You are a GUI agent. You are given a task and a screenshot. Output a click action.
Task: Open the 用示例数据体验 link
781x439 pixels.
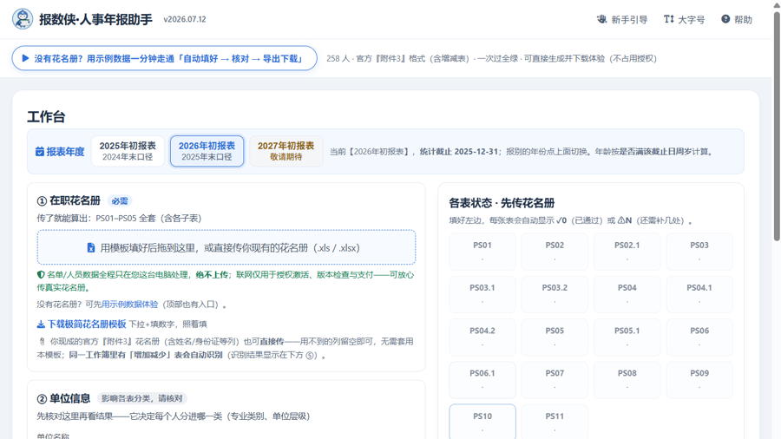coord(129,305)
